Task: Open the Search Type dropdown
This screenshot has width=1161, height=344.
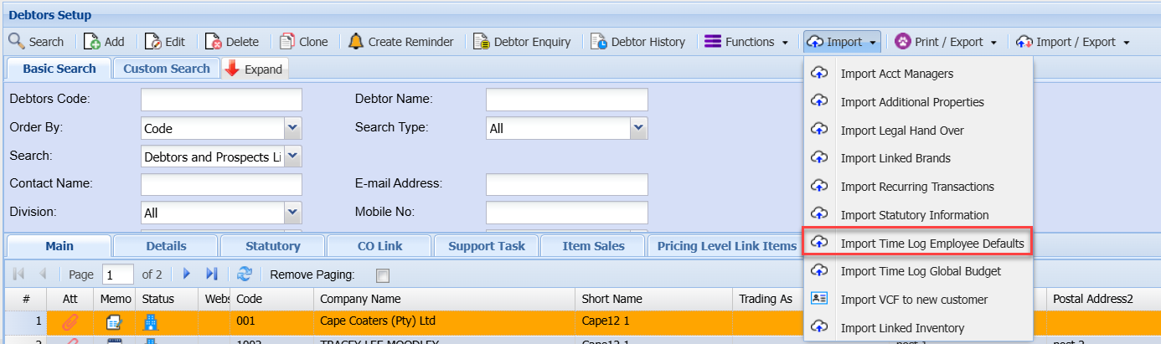Action: point(638,128)
